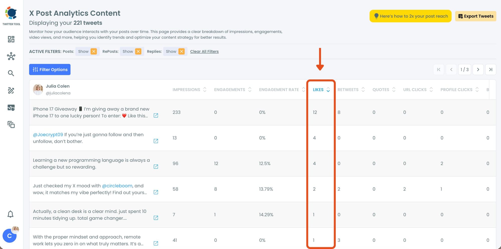Open the dashboard grid icon in sidebar
This screenshot has height=249, width=501.
pos(11,39)
